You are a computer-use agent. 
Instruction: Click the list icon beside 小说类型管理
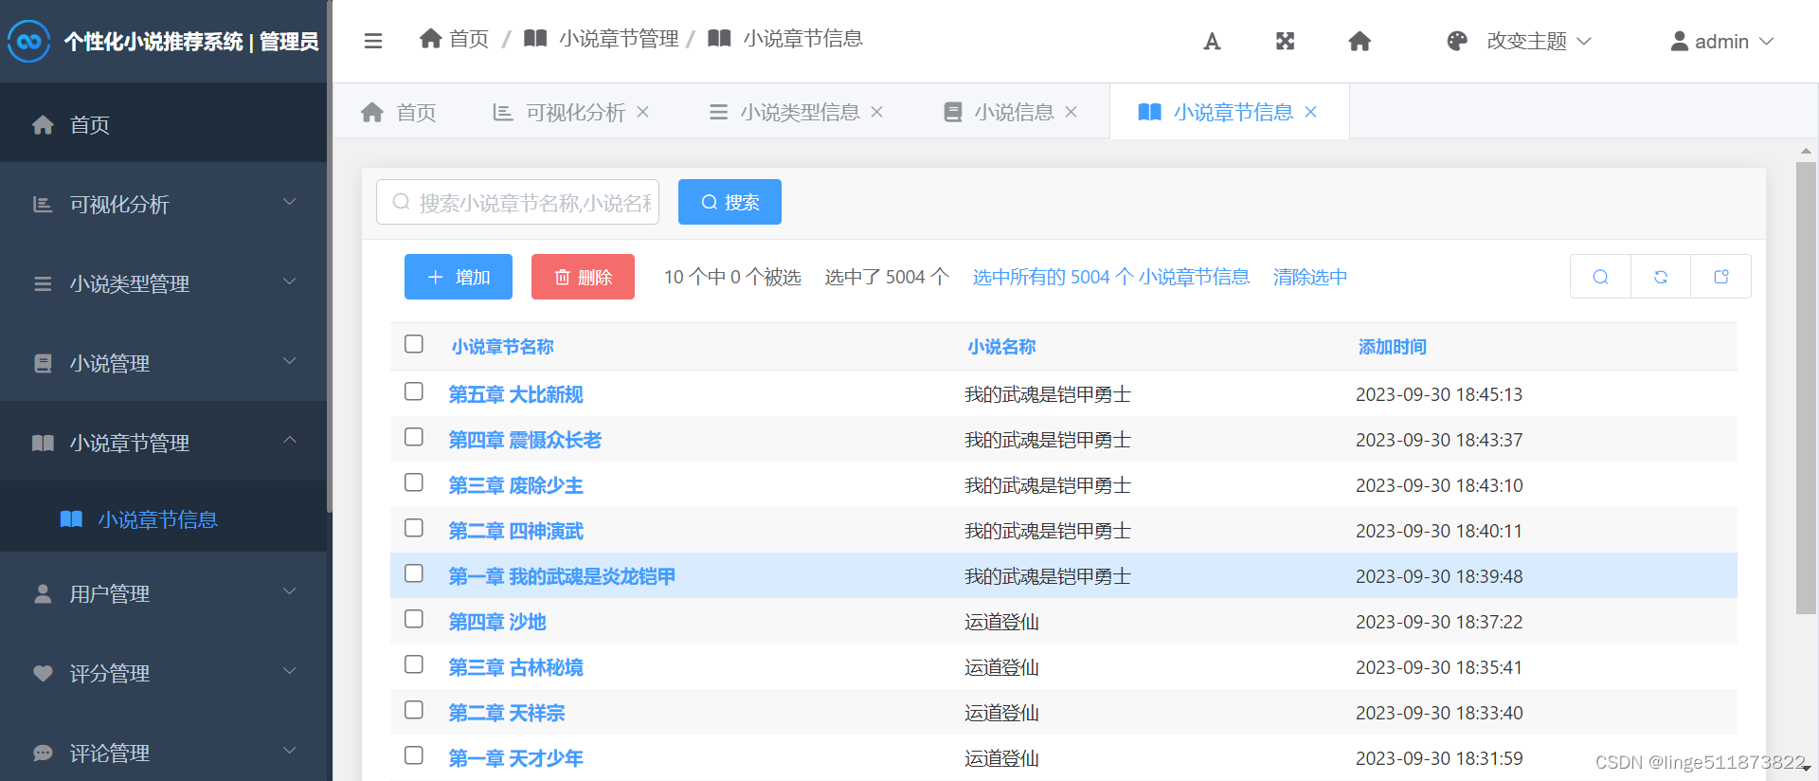coord(43,283)
